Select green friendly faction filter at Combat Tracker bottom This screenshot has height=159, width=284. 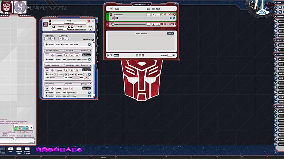[x=137, y=55]
